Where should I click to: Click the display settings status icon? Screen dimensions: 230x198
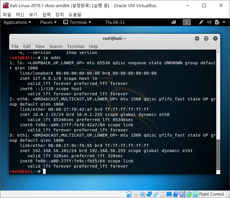coord(169,194)
